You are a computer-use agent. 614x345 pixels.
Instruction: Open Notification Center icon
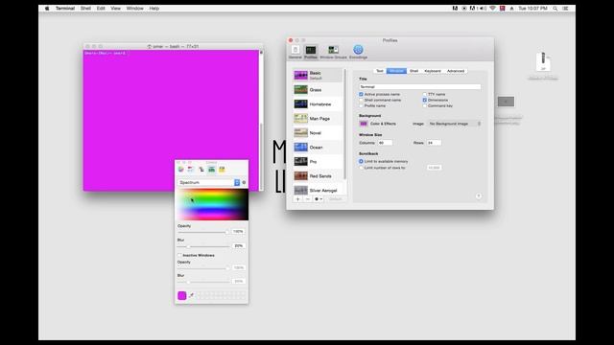[565, 9]
